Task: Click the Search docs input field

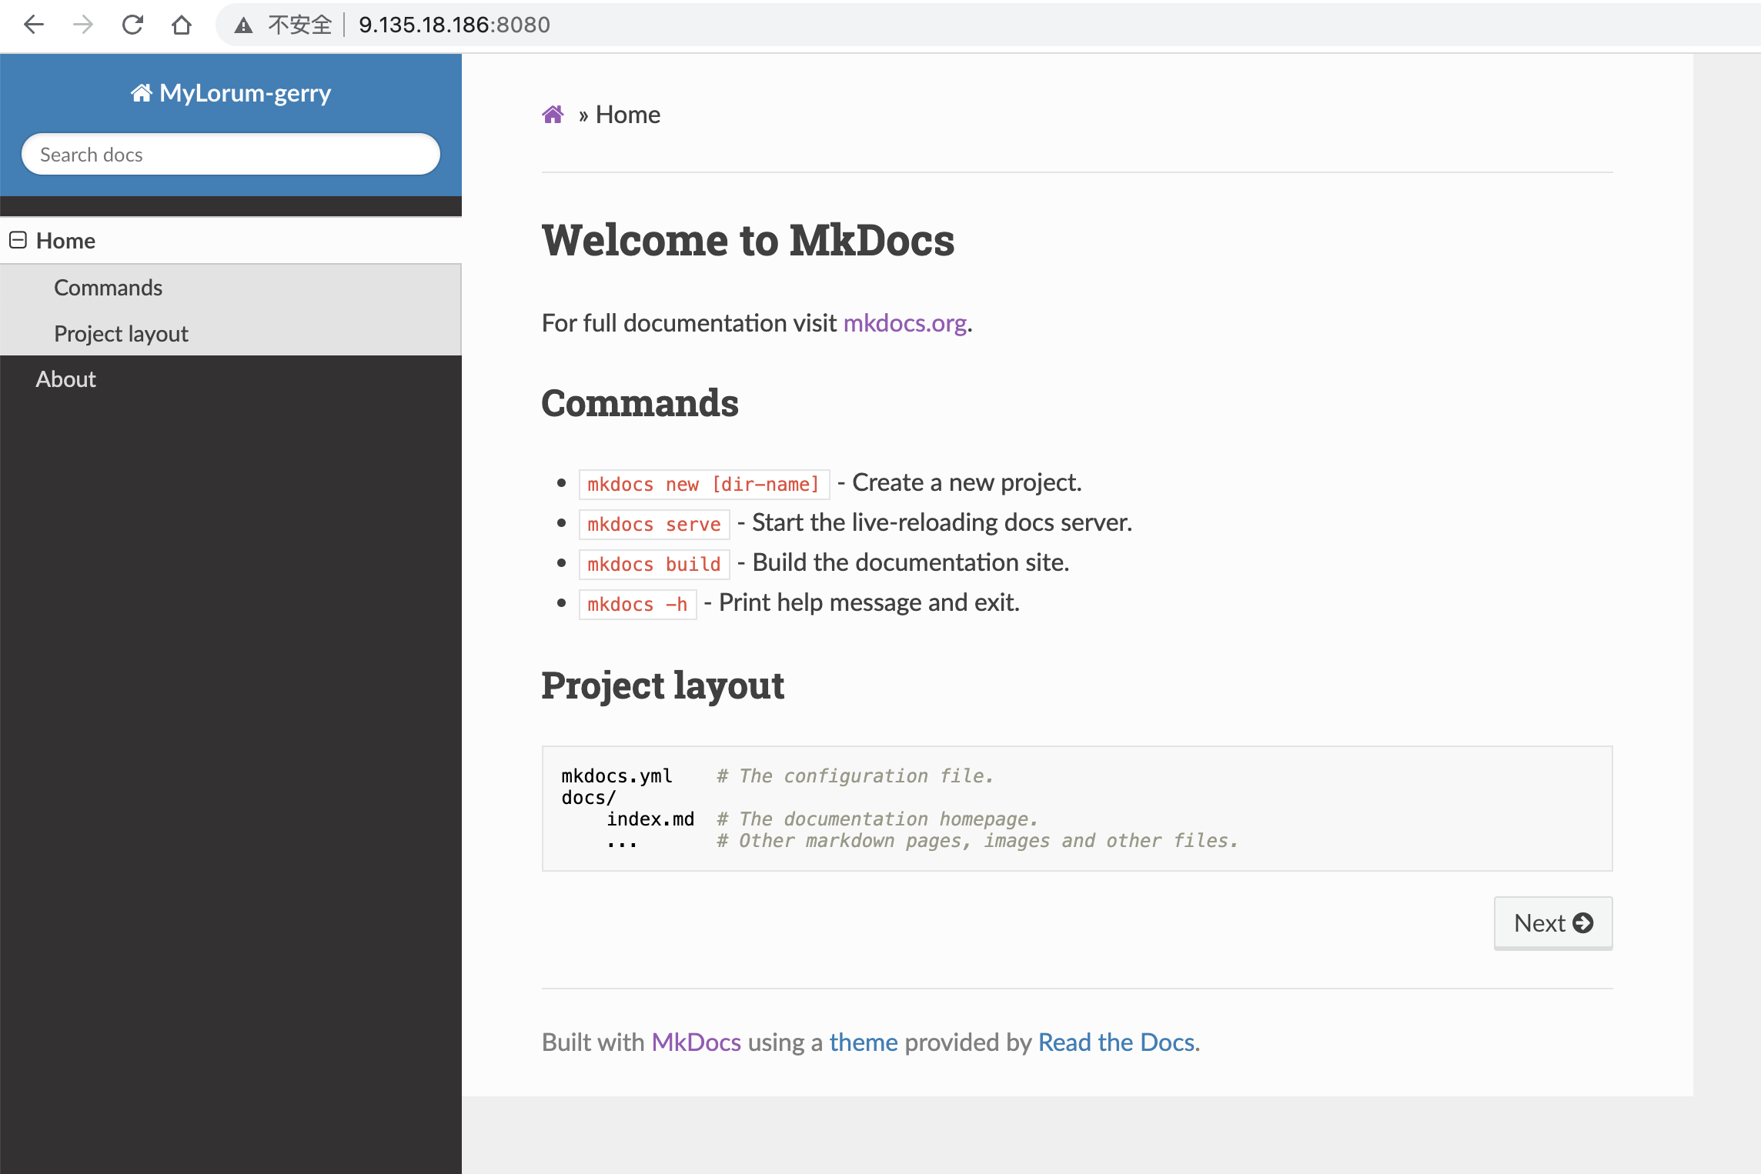Action: click(x=231, y=154)
